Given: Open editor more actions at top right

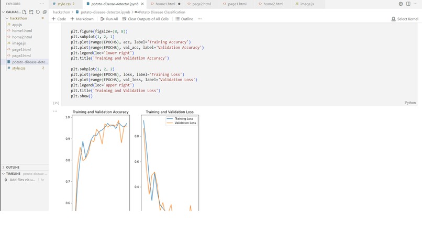Looking at the screenshot, I should [416, 4].
